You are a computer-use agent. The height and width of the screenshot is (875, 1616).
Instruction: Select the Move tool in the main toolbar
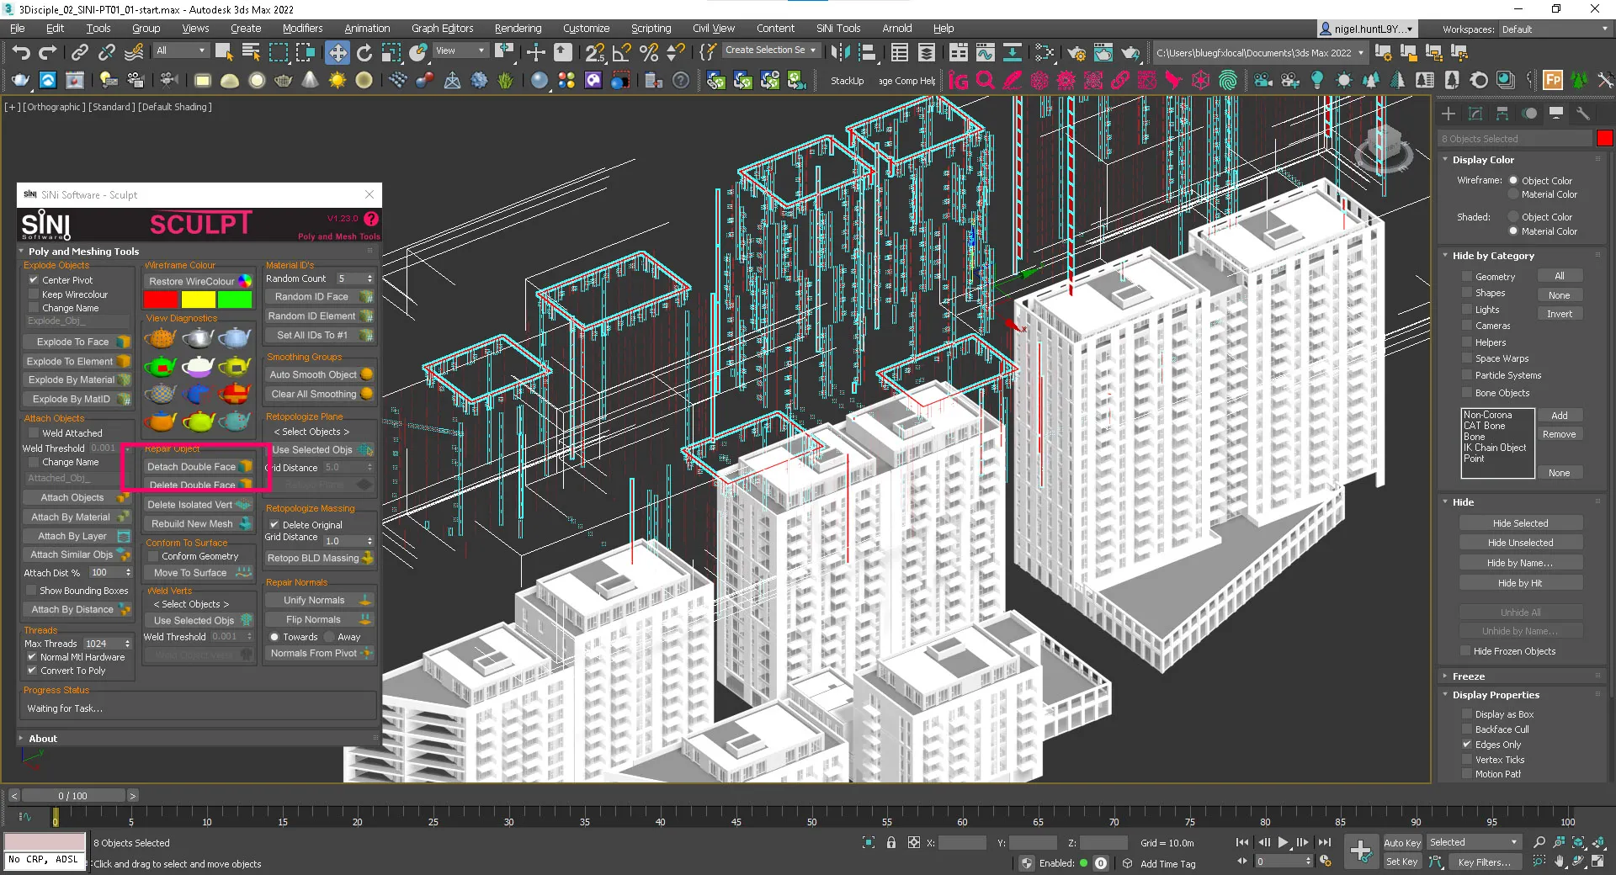338,53
